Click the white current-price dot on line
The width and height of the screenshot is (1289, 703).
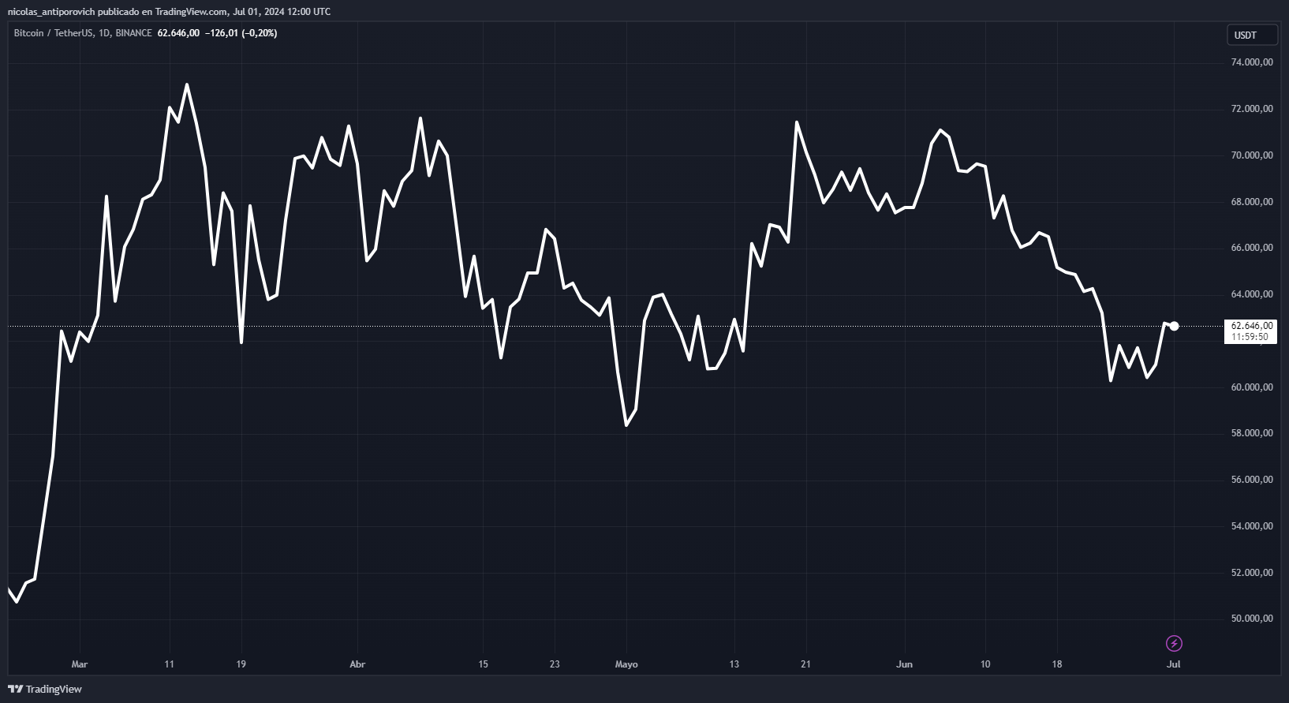(1174, 326)
